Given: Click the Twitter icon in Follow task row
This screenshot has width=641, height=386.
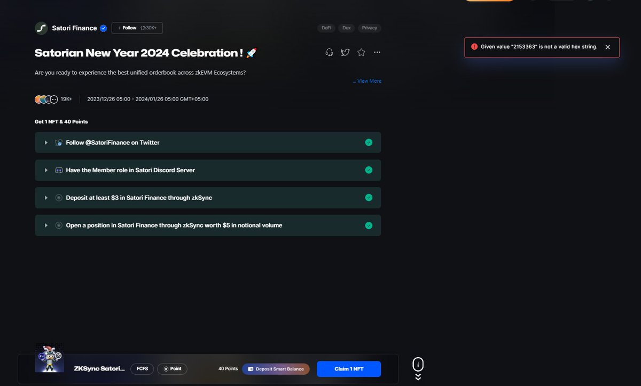Looking at the screenshot, I should pyautogui.click(x=59, y=143).
